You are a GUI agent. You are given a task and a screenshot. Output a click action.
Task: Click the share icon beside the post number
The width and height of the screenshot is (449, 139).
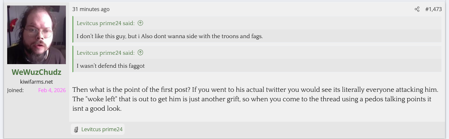[x=417, y=9]
